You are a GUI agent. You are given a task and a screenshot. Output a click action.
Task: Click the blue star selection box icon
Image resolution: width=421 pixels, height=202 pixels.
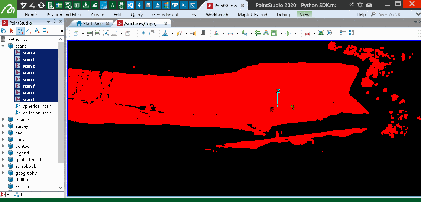click(143, 33)
